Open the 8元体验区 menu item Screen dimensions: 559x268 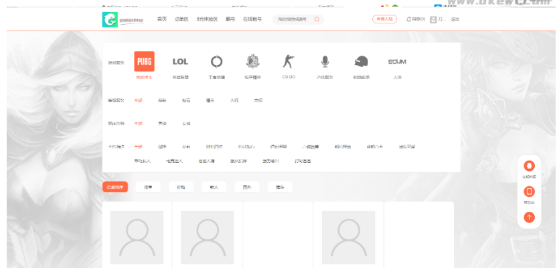207,19
